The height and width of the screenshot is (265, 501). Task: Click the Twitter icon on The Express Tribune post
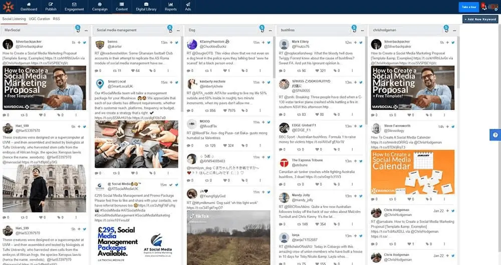click(x=361, y=161)
